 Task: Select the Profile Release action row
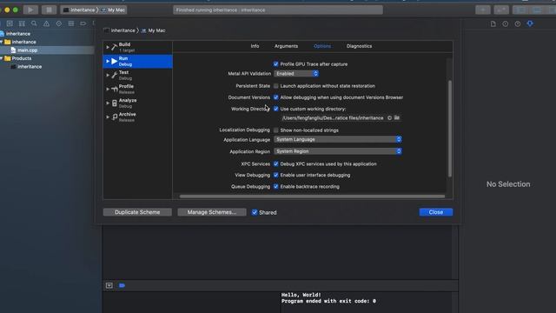click(x=137, y=89)
